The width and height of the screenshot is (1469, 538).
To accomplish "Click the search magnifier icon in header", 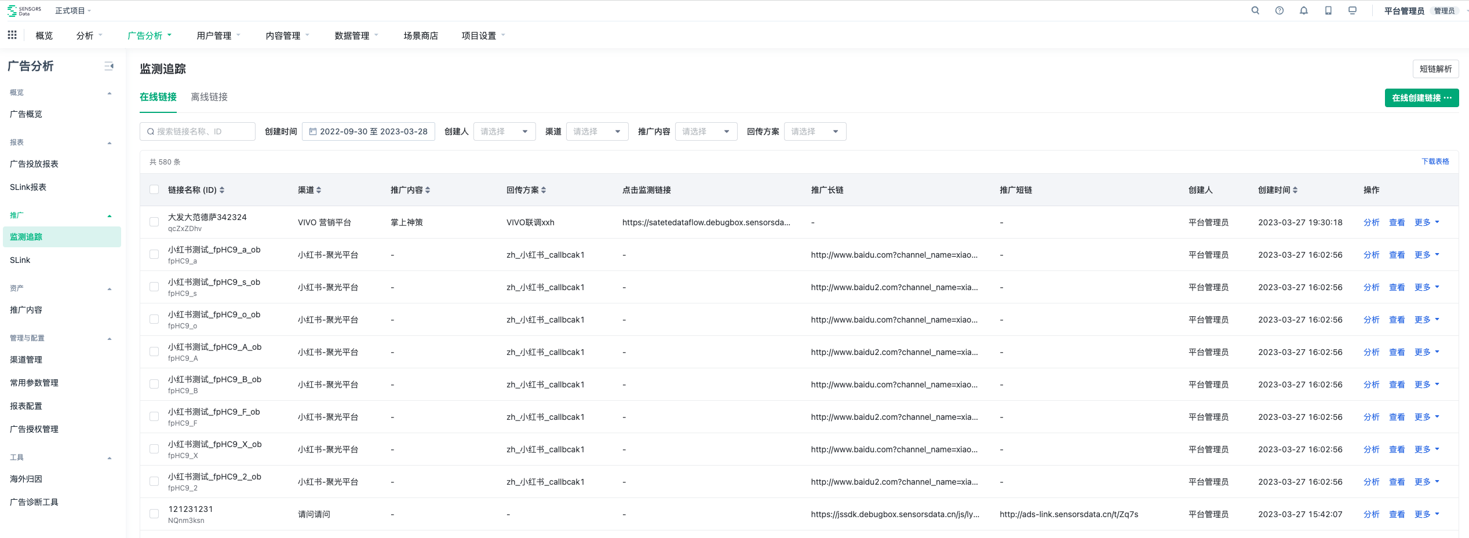I will coord(1255,10).
